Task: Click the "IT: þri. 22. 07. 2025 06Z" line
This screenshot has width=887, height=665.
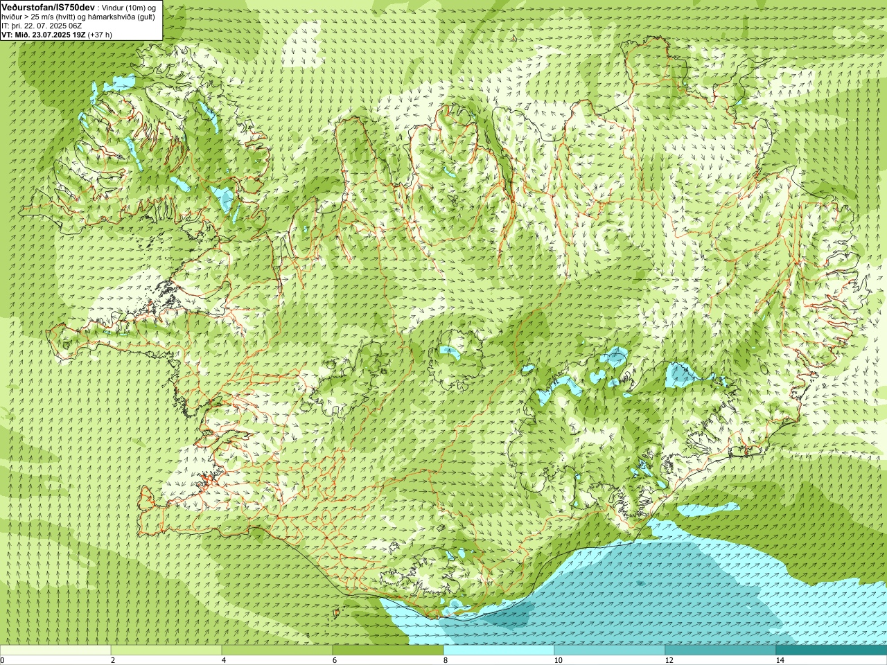Action: click(42, 26)
